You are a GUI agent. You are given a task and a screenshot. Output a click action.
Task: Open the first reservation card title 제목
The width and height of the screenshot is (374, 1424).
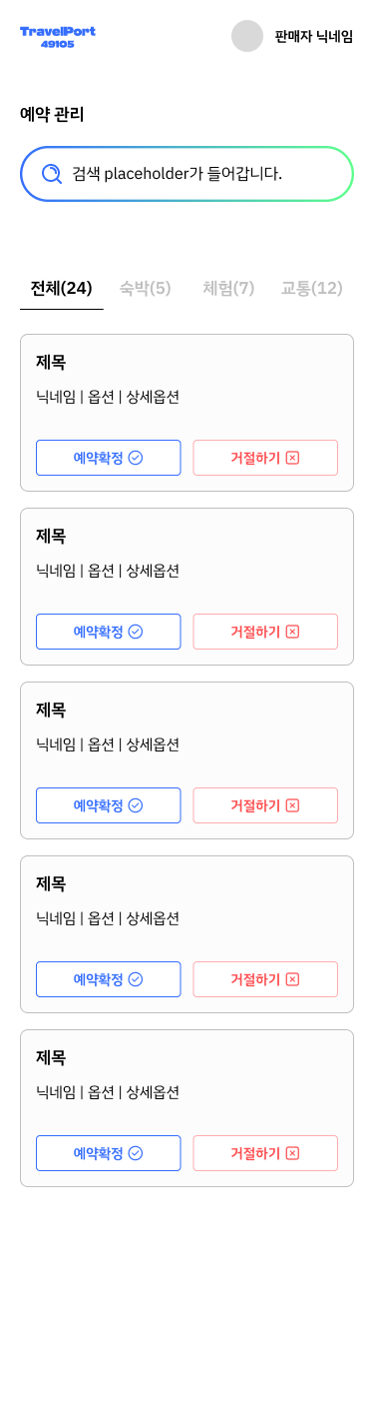(x=51, y=363)
